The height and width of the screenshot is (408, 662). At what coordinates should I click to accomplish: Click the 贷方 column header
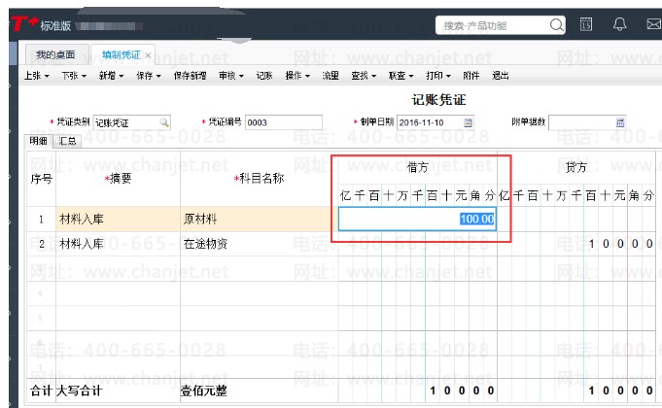(576, 167)
